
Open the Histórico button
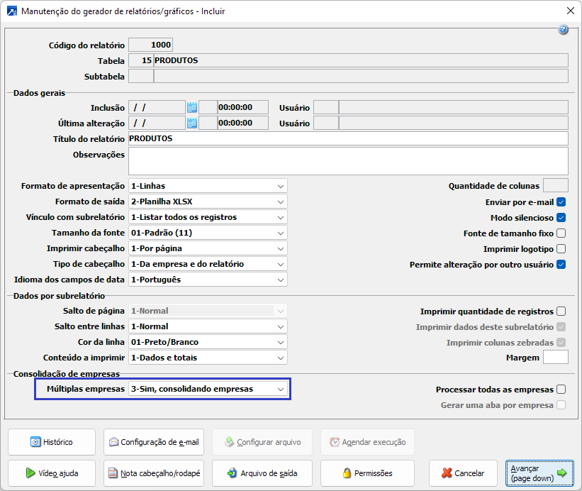51,442
